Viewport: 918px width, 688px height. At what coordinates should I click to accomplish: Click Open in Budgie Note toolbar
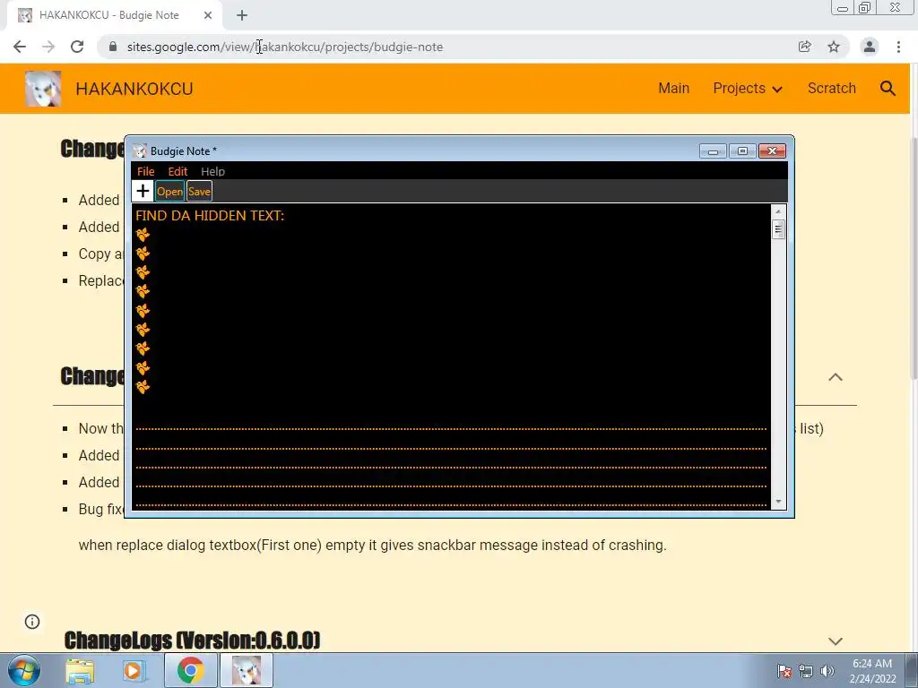coord(169,192)
